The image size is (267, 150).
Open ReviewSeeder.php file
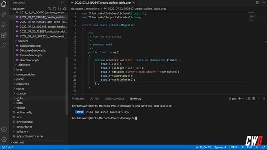click(31, 55)
